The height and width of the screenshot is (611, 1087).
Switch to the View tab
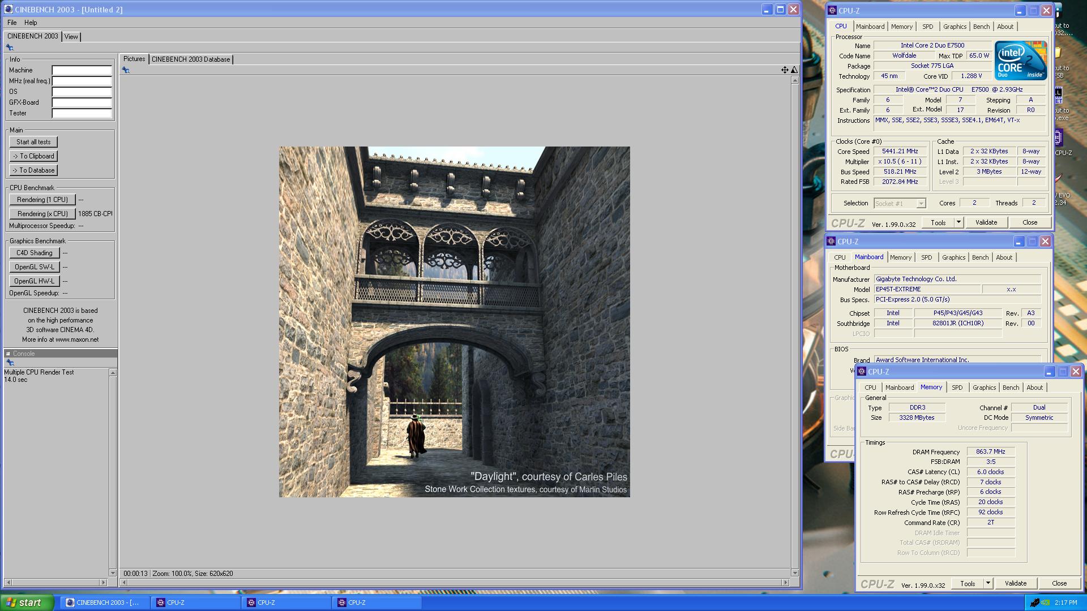(71, 37)
